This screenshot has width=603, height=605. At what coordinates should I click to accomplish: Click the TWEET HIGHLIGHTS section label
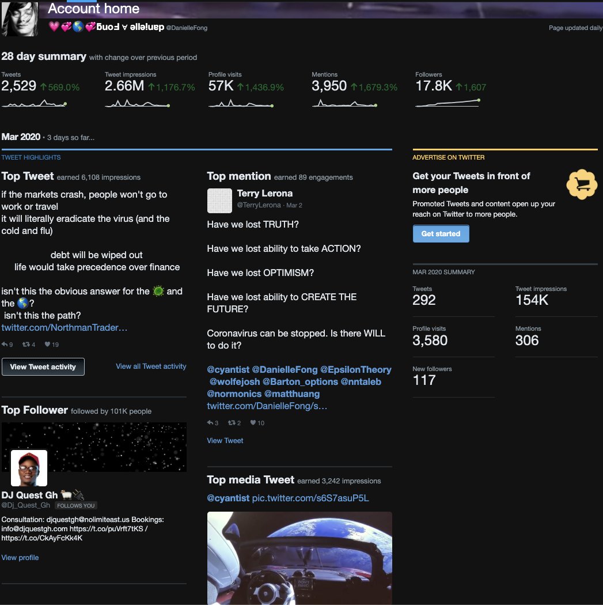[31, 157]
